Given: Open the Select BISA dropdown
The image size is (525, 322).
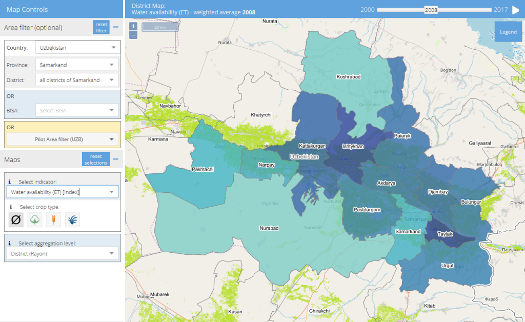Looking at the screenshot, I should point(77,110).
